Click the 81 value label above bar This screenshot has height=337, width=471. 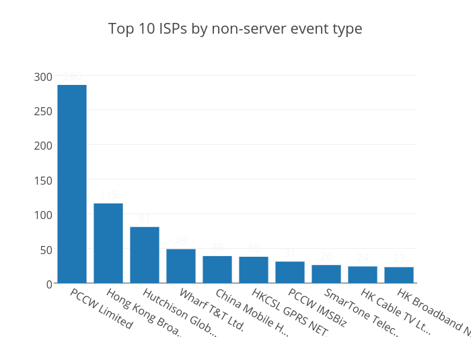(x=145, y=219)
